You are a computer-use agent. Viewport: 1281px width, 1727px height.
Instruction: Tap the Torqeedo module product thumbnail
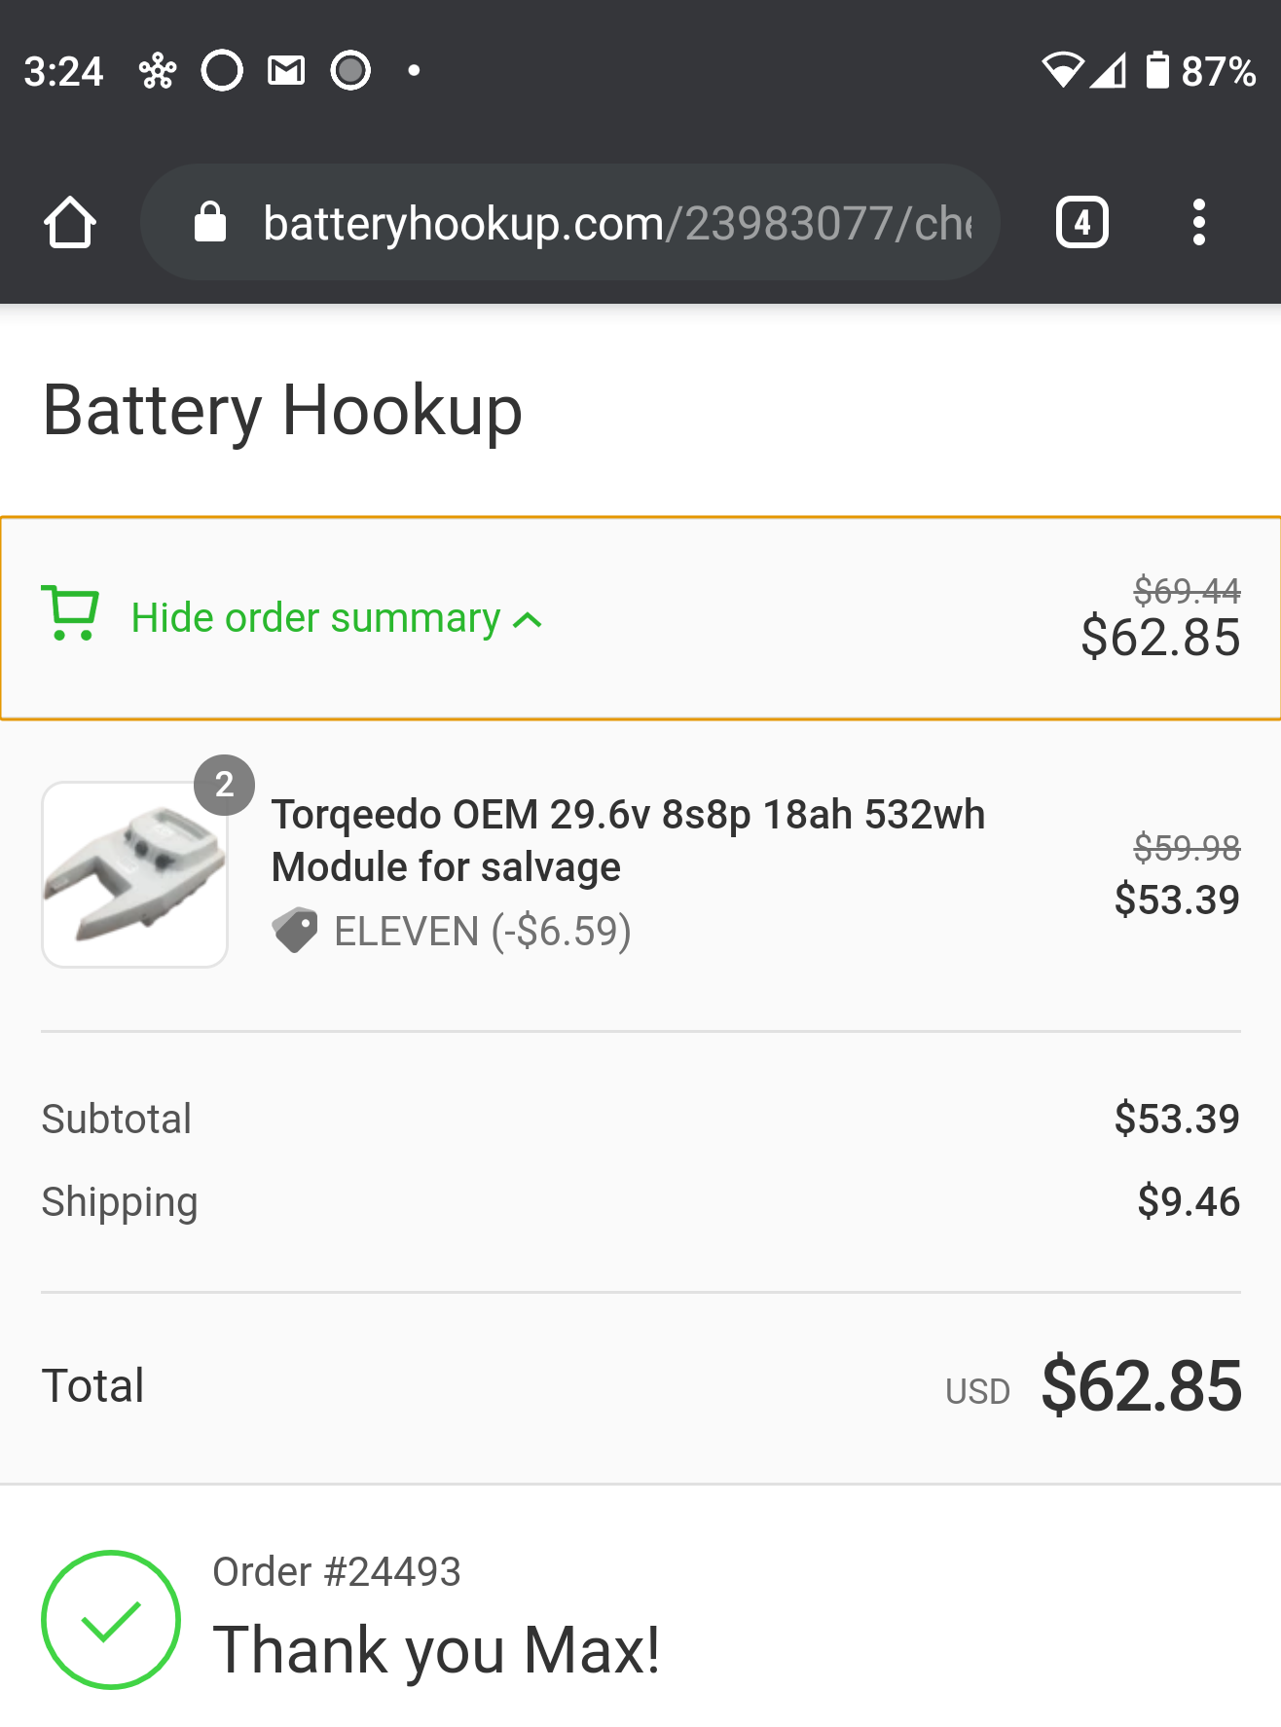point(134,874)
